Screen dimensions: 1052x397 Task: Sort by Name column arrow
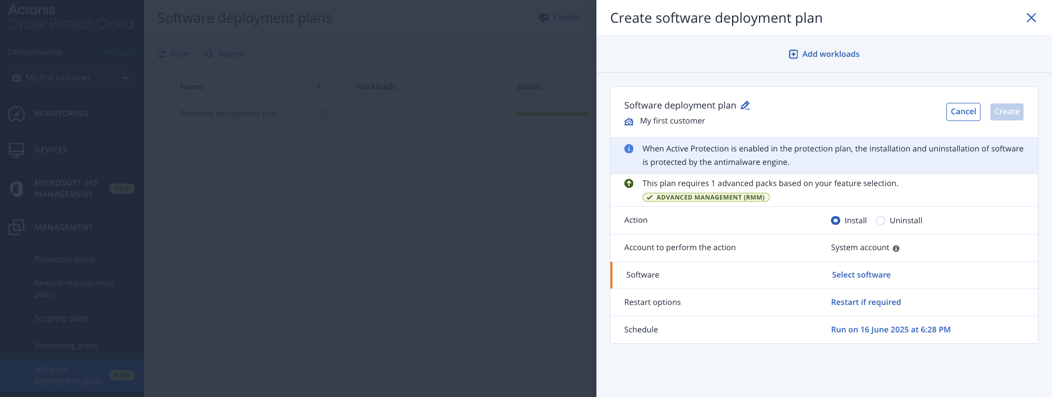(x=319, y=87)
